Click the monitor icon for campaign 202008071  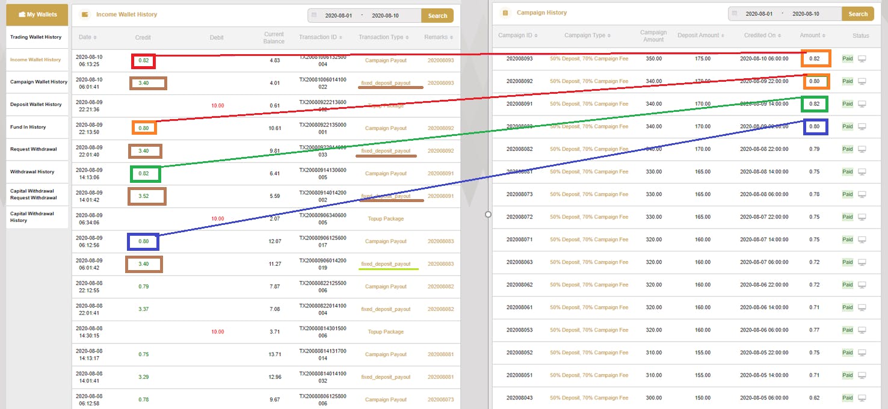(862, 239)
